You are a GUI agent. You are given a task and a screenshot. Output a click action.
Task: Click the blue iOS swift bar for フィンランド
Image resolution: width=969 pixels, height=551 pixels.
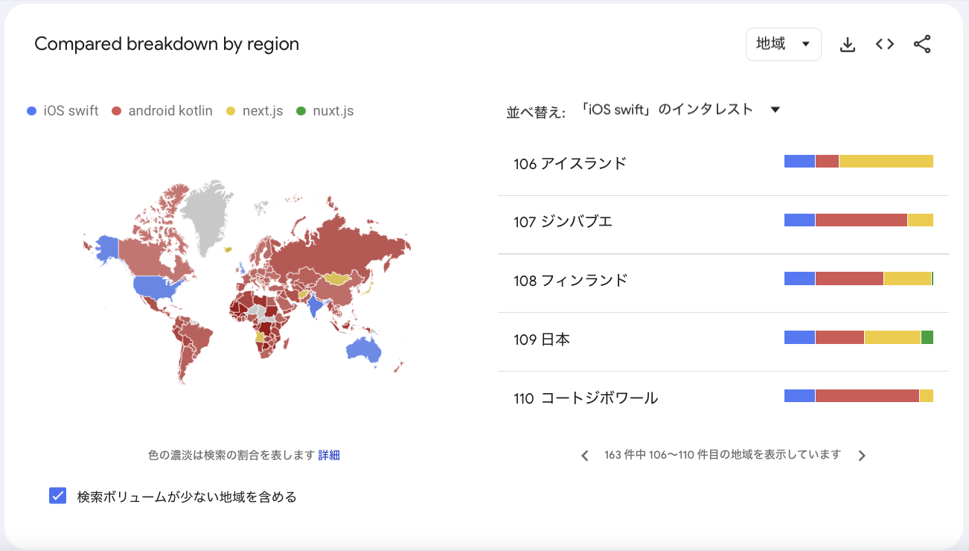(800, 278)
